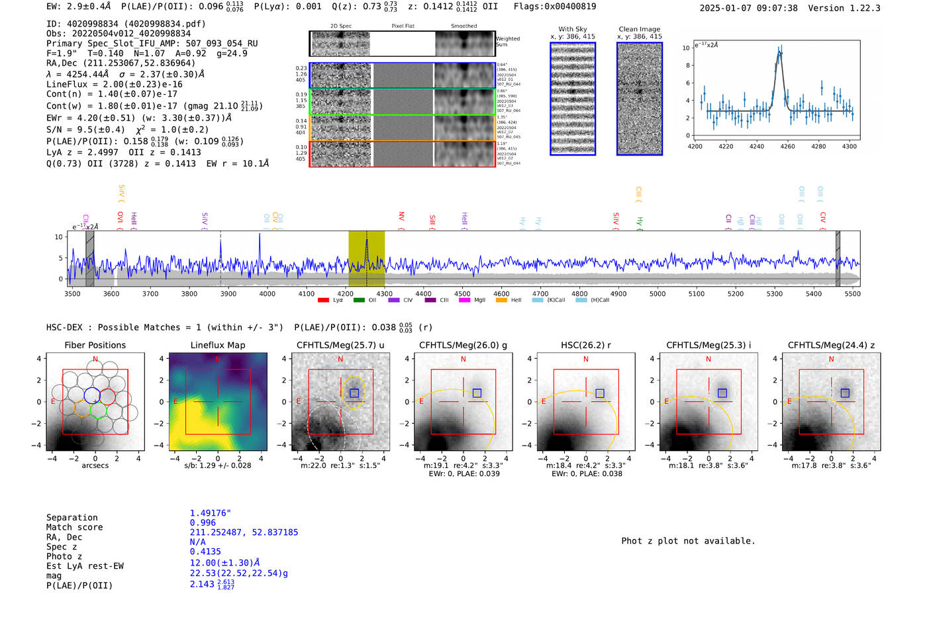Click the orange HeII legend swatch
927x631 pixels.
click(501, 300)
